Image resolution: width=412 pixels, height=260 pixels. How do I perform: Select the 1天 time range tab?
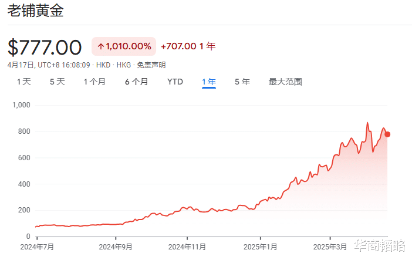23,82
